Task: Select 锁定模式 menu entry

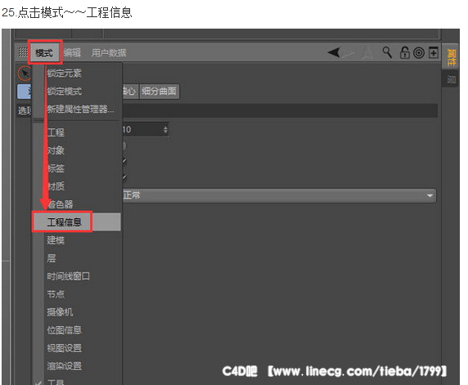Action: [x=64, y=91]
